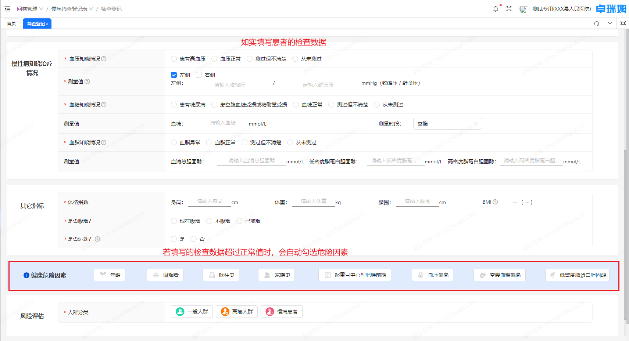Viewport: 629px width, 341px height.
Task: Open the tab list chevron dropdown
Action: click(610, 23)
